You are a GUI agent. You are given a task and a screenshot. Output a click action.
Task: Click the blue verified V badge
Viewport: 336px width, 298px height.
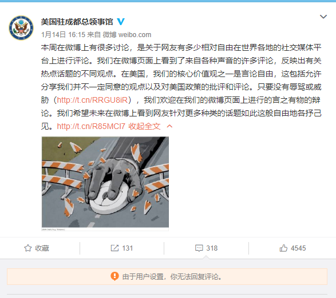pyautogui.click(x=121, y=22)
